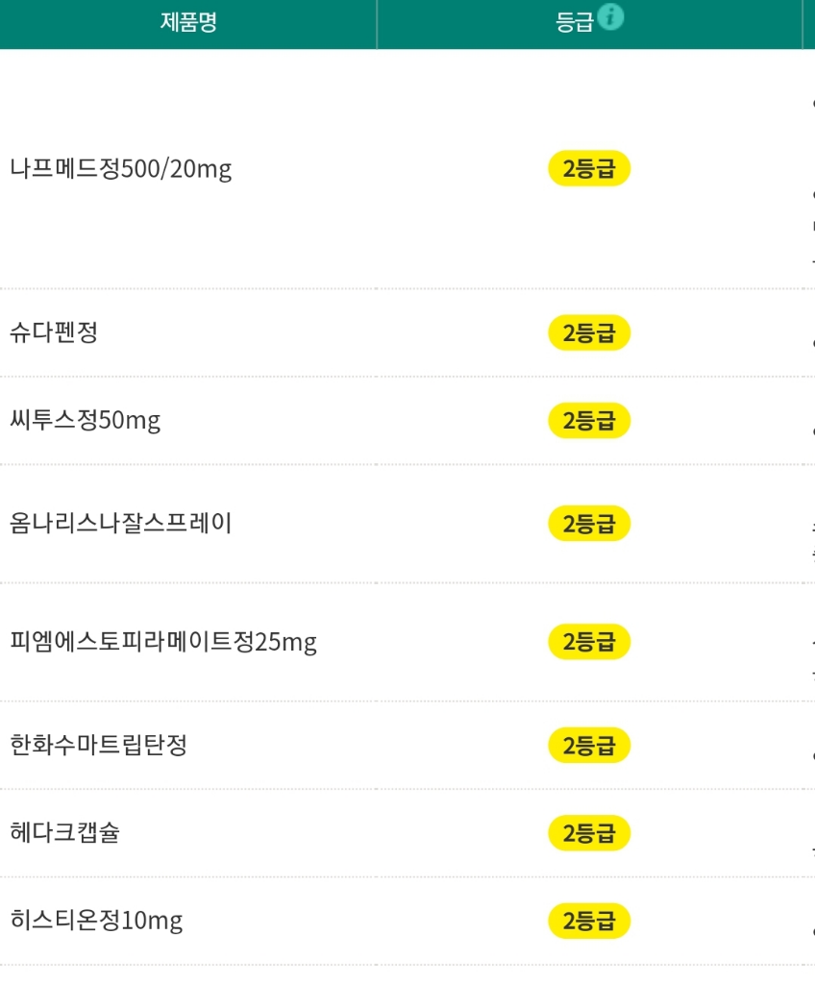Image resolution: width=815 pixels, height=984 pixels.
Task: Open the 나프메드정500/20mg product entry
Action: click(121, 169)
